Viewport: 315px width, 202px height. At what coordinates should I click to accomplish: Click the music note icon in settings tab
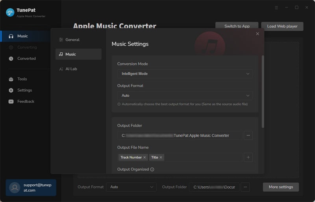(61, 54)
